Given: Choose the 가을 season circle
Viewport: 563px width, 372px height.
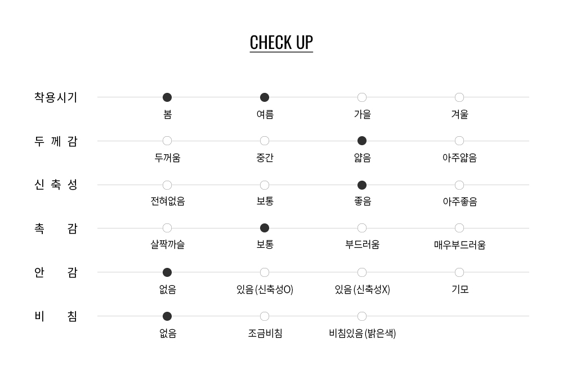Looking at the screenshot, I should [362, 97].
